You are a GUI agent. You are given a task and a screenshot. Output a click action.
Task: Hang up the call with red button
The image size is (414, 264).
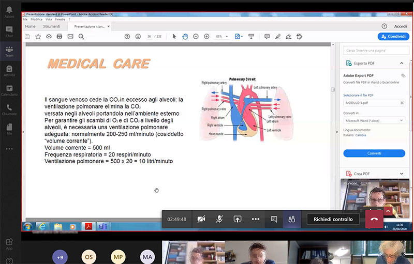[x=374, y=219]
